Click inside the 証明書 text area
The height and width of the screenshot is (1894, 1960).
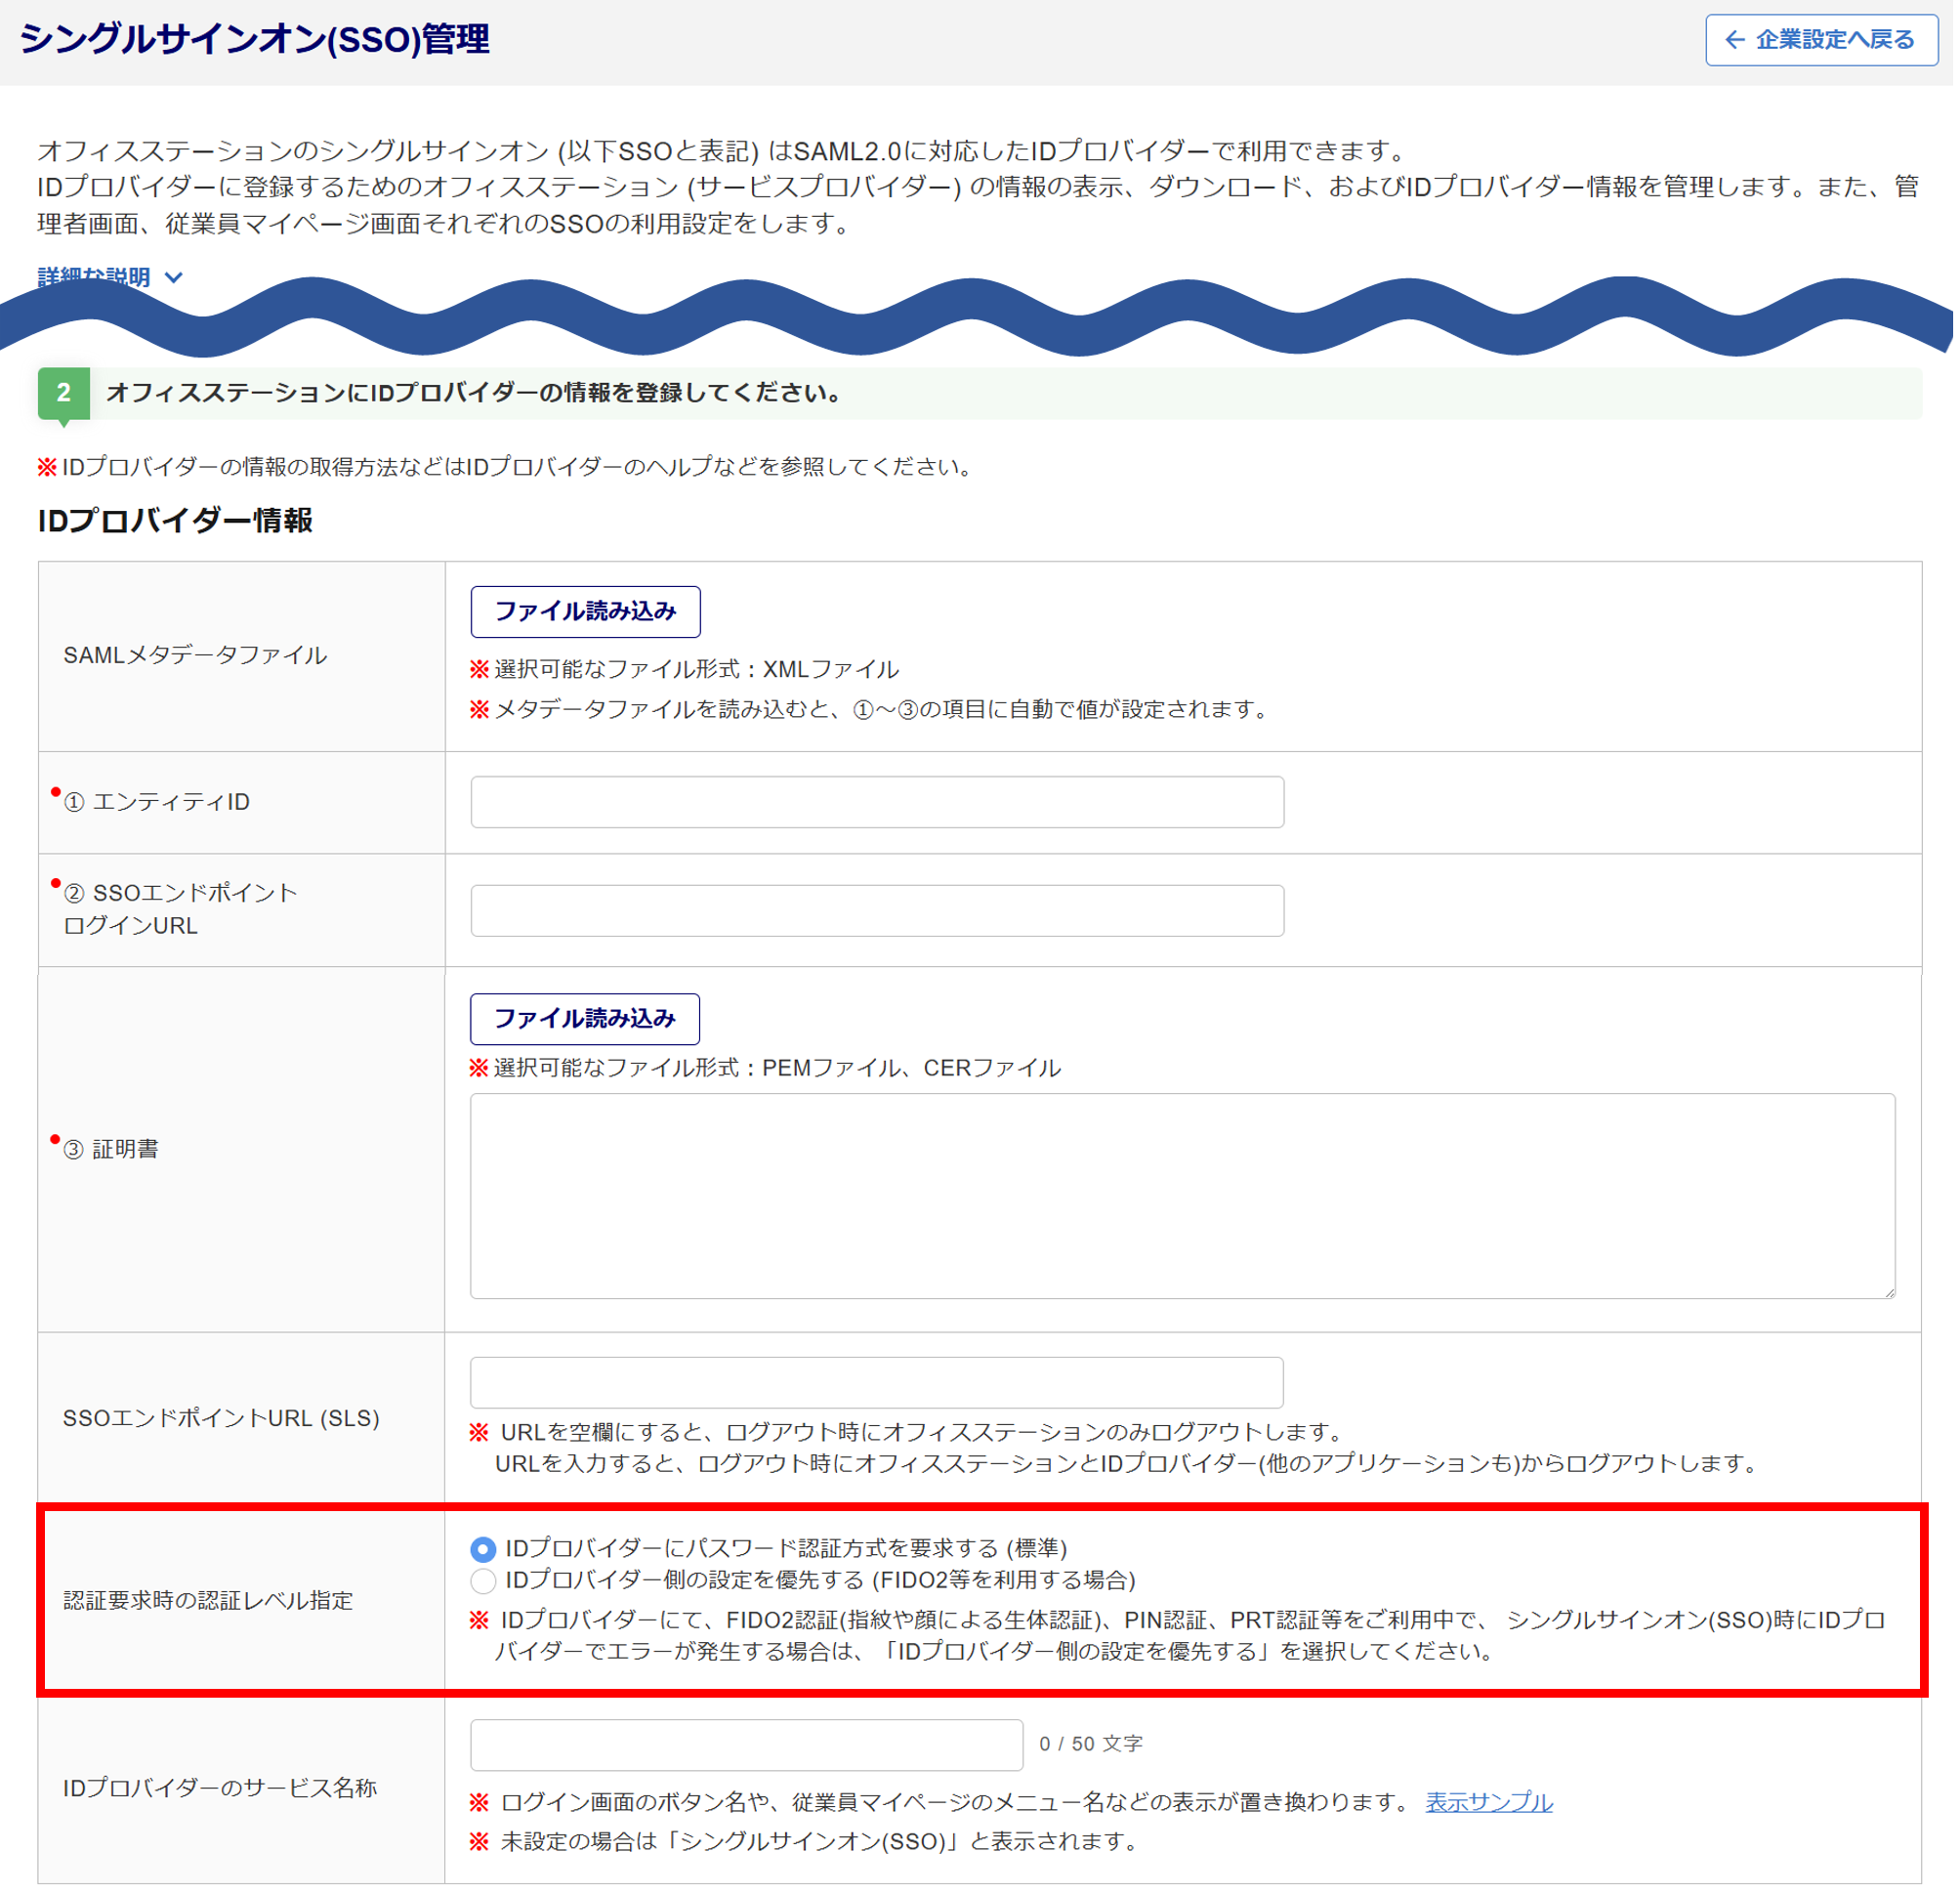[1180, 1195]
